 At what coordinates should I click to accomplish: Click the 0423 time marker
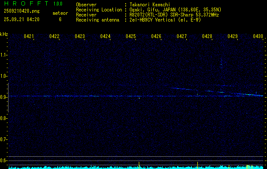click(80, 36)
